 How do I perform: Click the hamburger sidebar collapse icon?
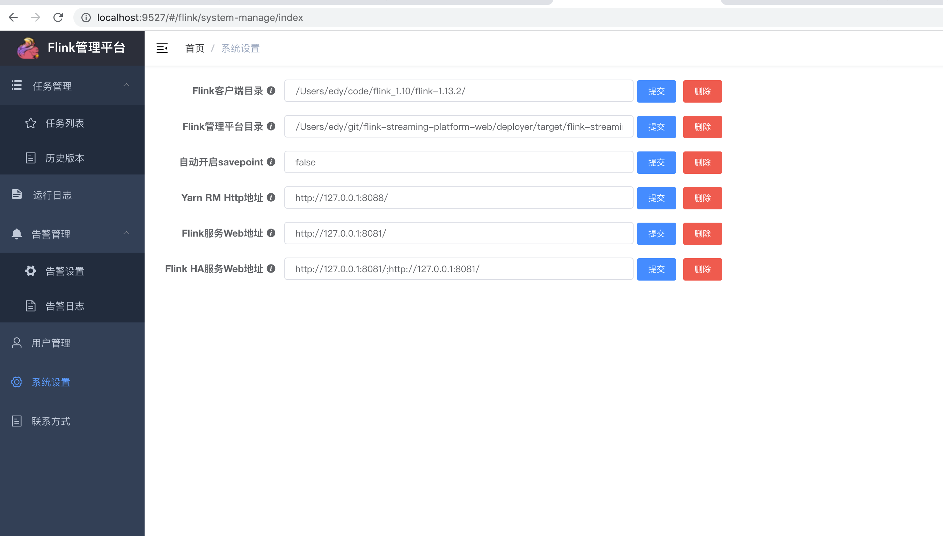click(162, 48)
